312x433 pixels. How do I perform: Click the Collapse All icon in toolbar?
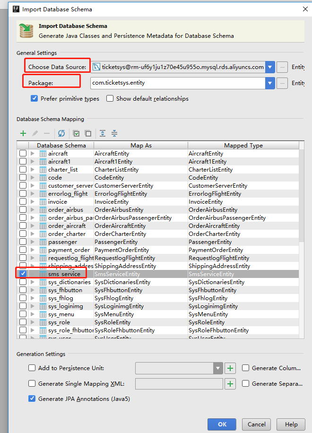114,133
